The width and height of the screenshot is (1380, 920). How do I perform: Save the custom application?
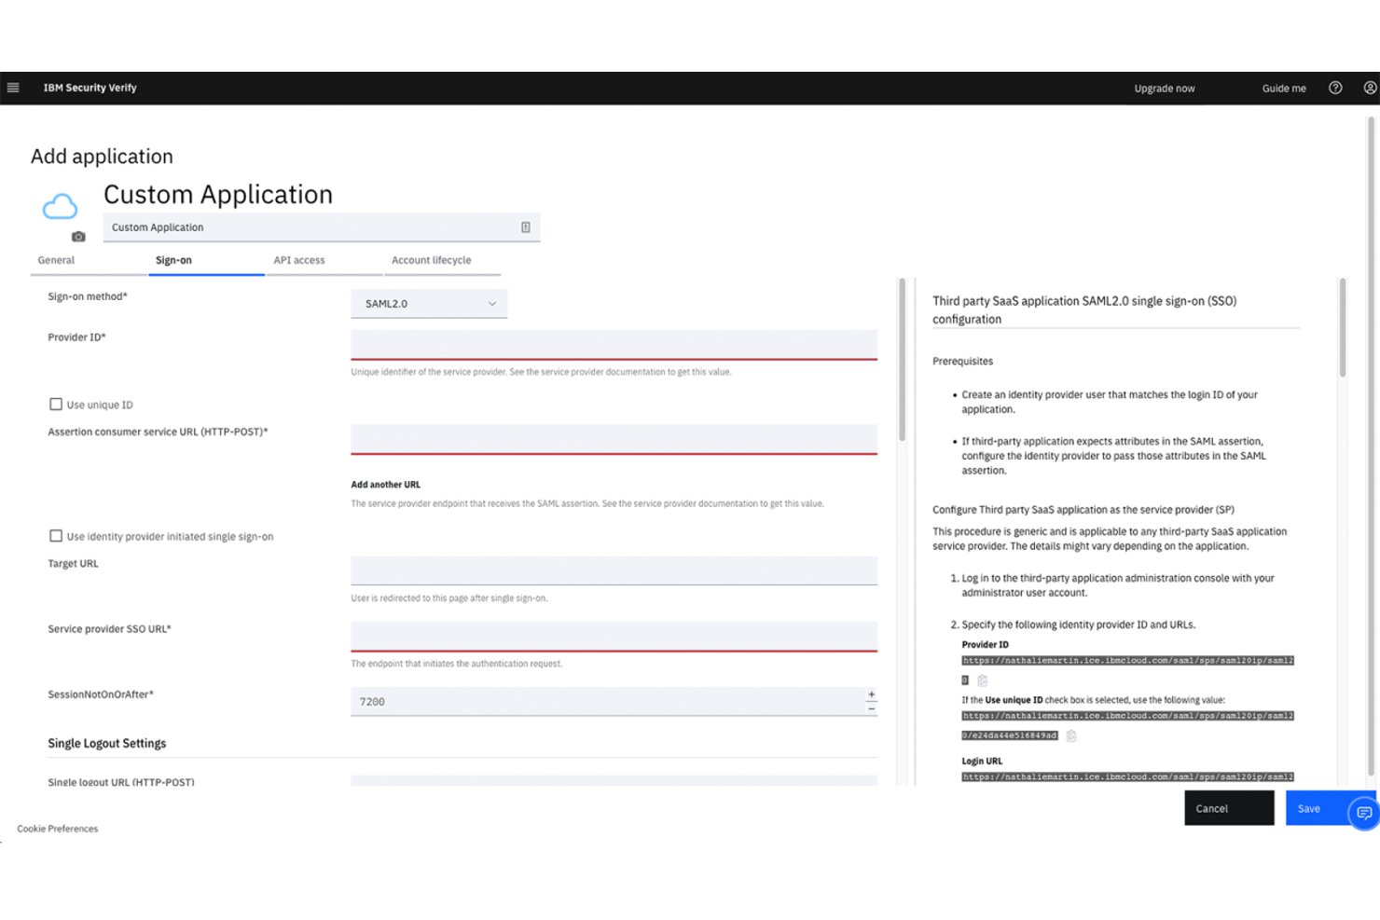(1317, 808)
